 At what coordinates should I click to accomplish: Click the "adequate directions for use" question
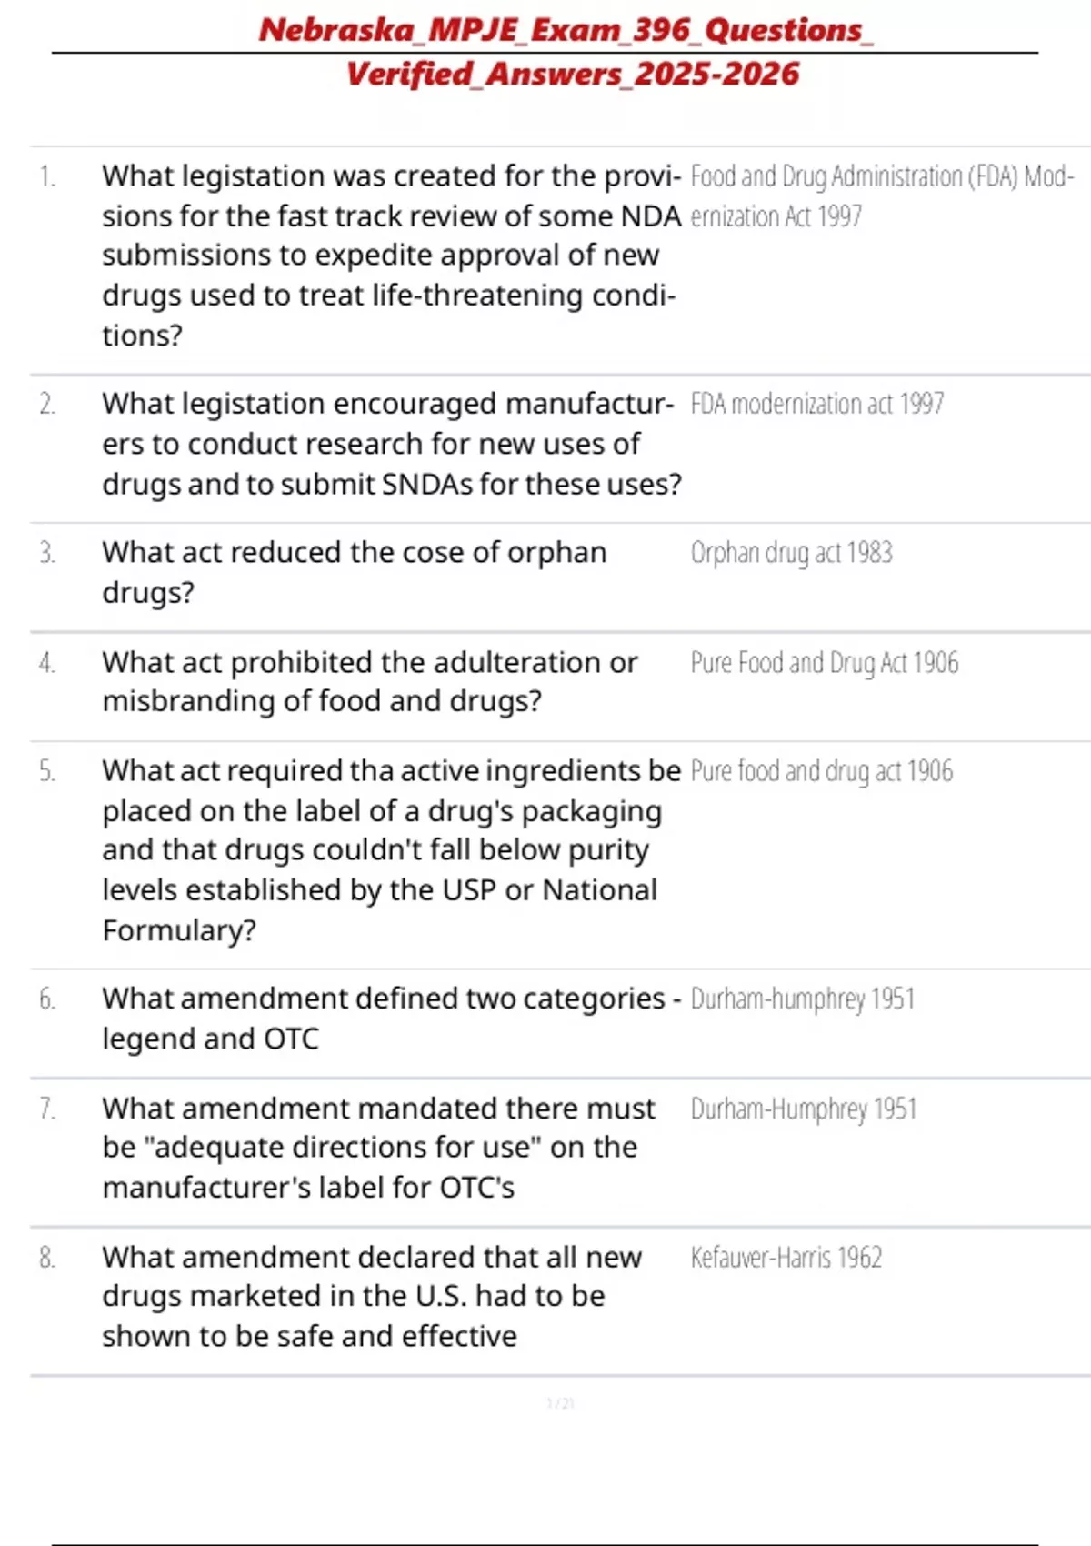click(378, 1148)
